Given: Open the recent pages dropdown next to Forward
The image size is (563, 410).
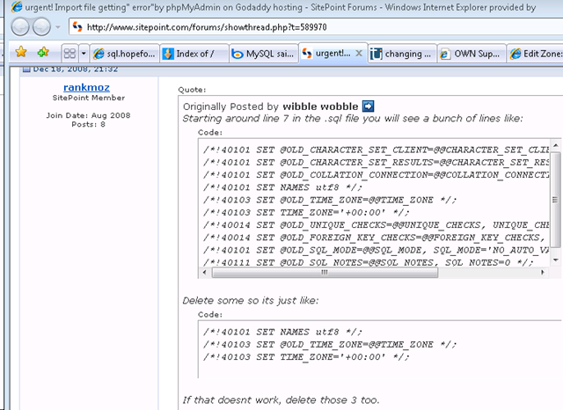Looking at the screenshot, I should point(58,27).
